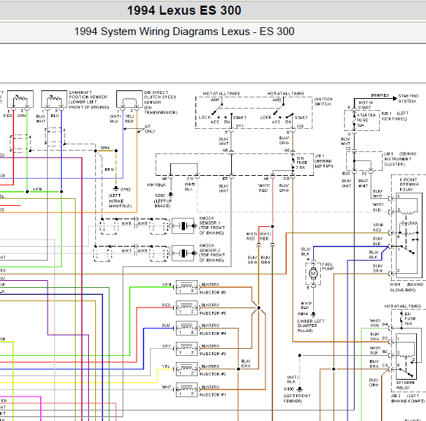Click the 'IGNITION SWITCH' label
Image resolution: width=426 pixels, height=421 pixels.
[323, 102]
